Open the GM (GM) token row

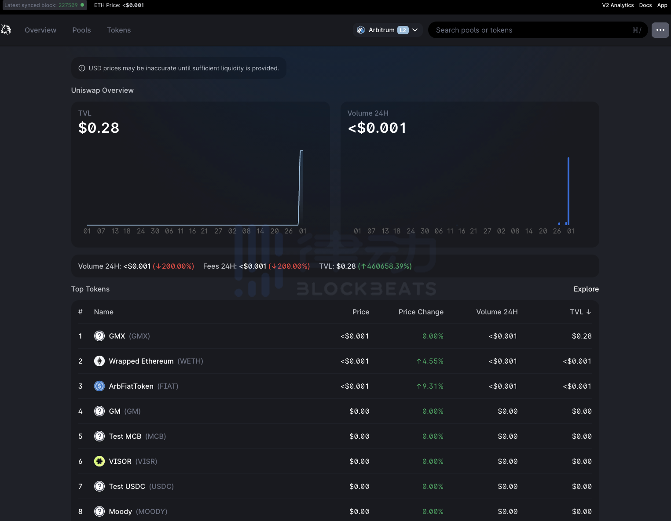(335, 411)
